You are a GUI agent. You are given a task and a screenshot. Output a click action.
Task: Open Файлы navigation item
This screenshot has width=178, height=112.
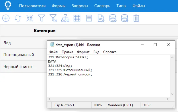click(x=139, y=6)
